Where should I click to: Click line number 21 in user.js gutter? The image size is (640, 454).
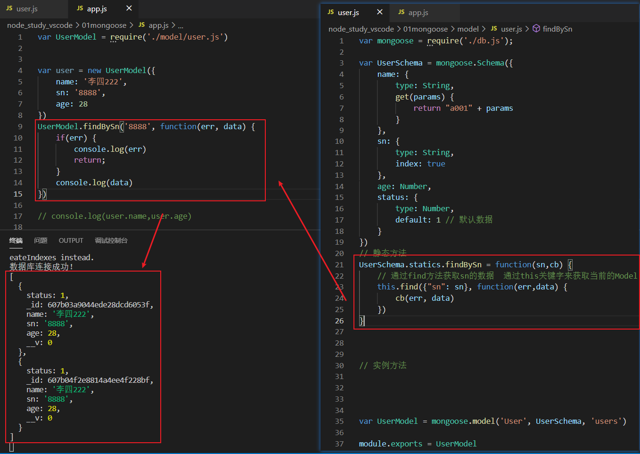[339, 264]
